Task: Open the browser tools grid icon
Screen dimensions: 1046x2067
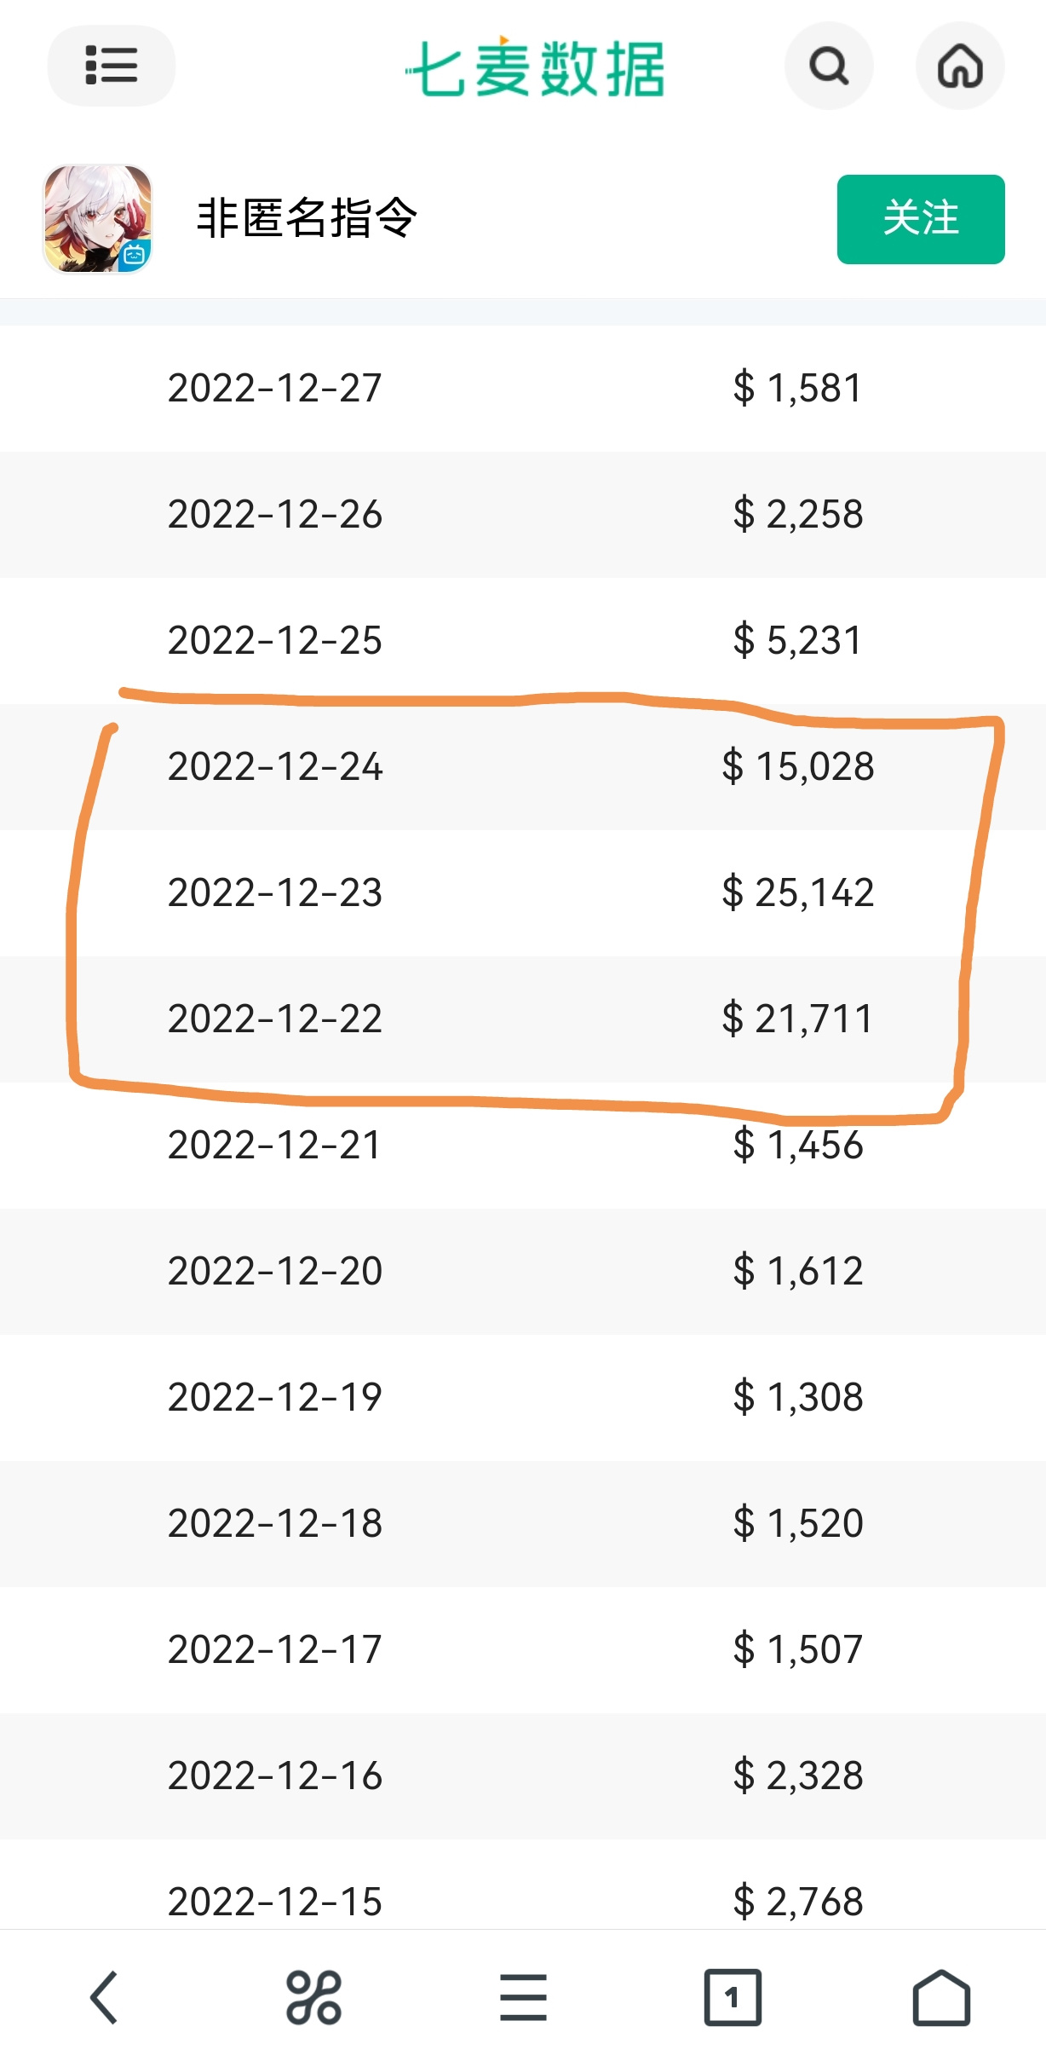Action: pyautogui.click(x=313, y=1997)
